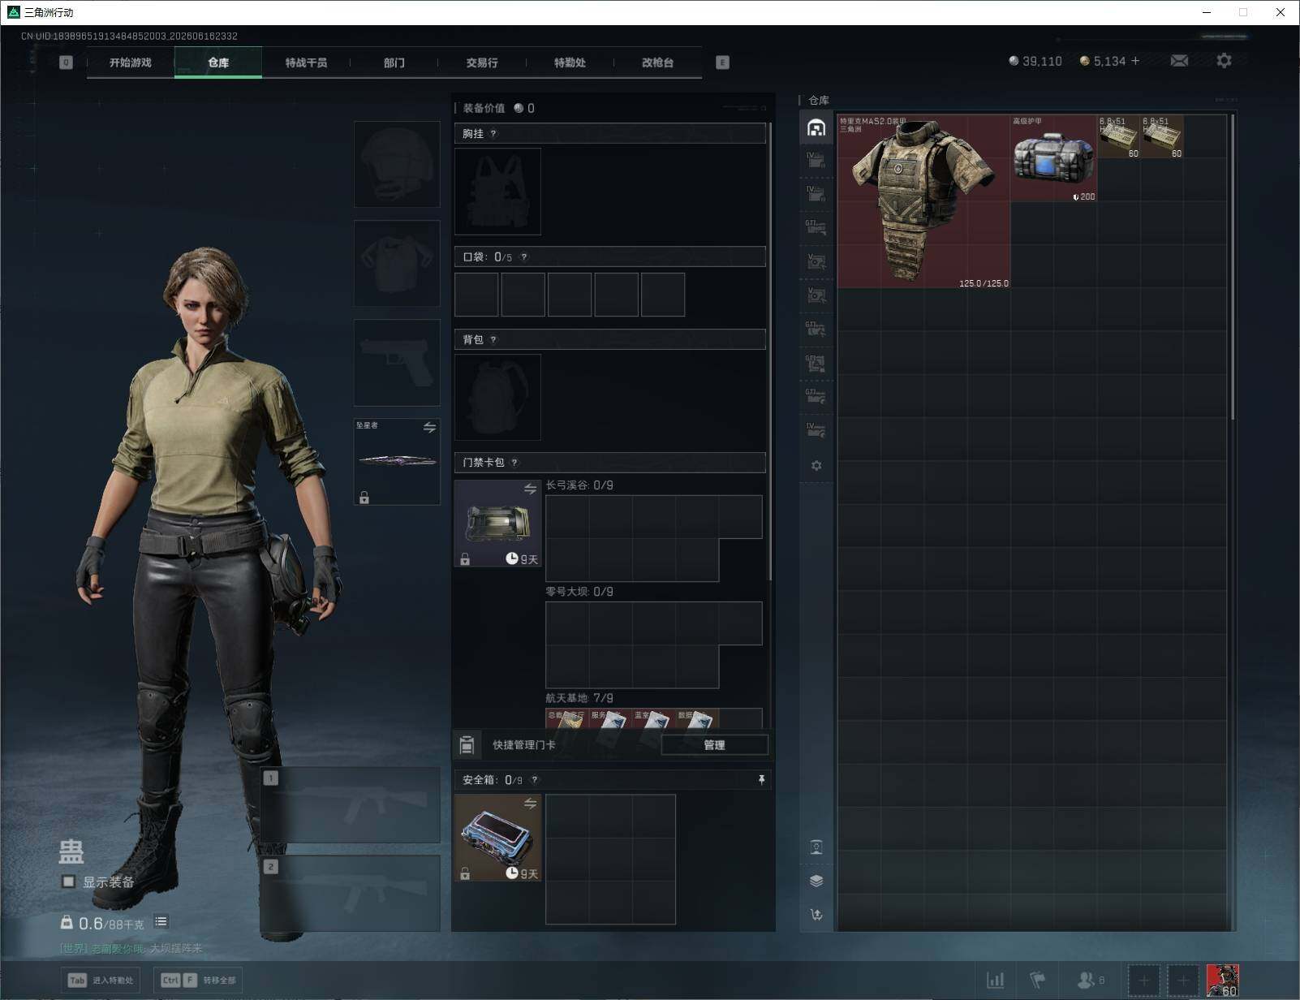Viewport: 1300px width, 1000px height.
Task: Click swap icon on keycard case slot
Action: click(x=530, y=489)
